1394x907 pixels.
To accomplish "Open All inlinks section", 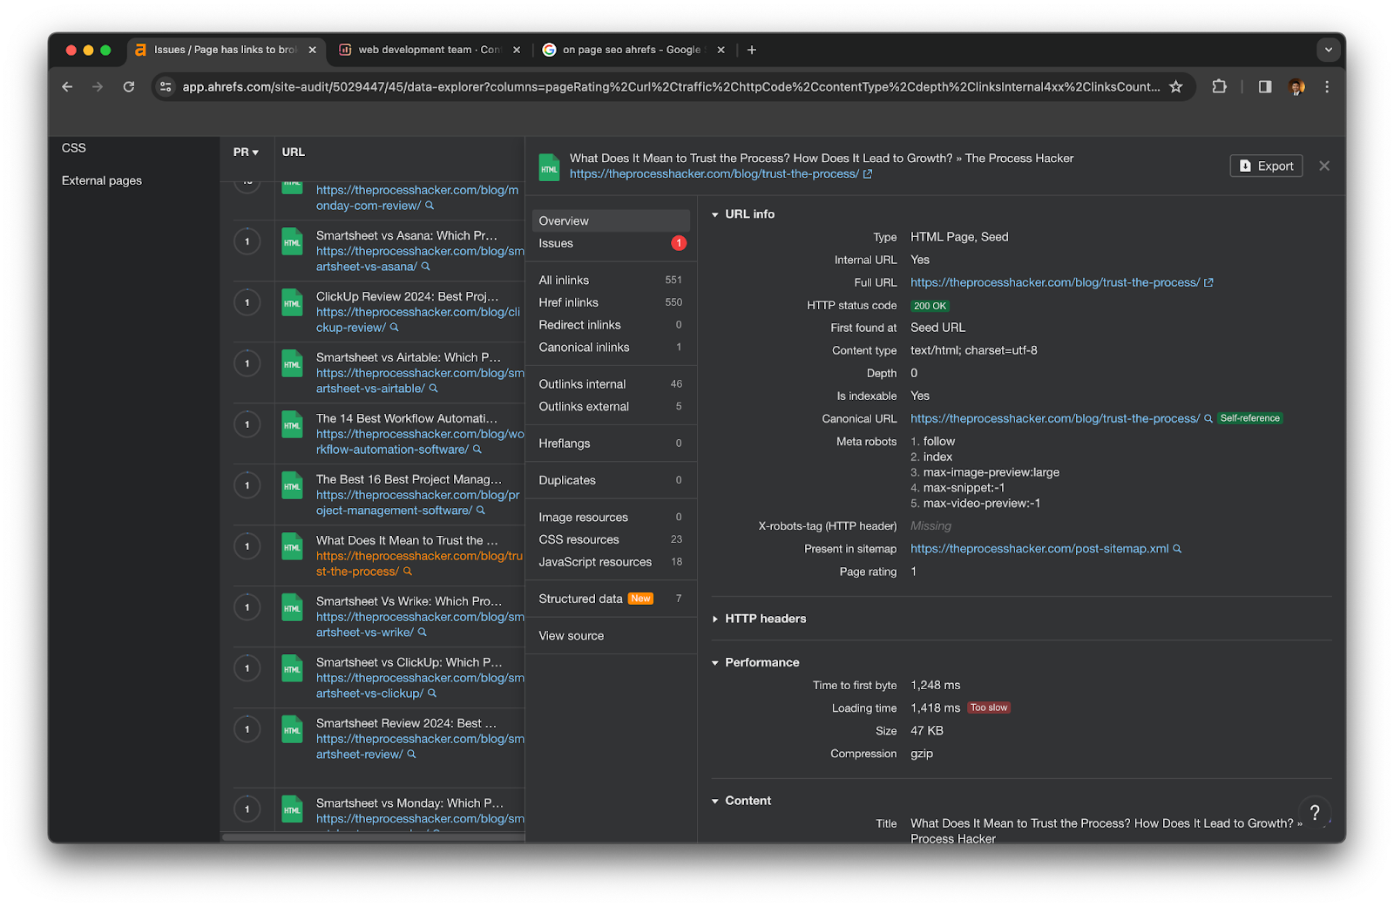I will click(x=611, y=281).
